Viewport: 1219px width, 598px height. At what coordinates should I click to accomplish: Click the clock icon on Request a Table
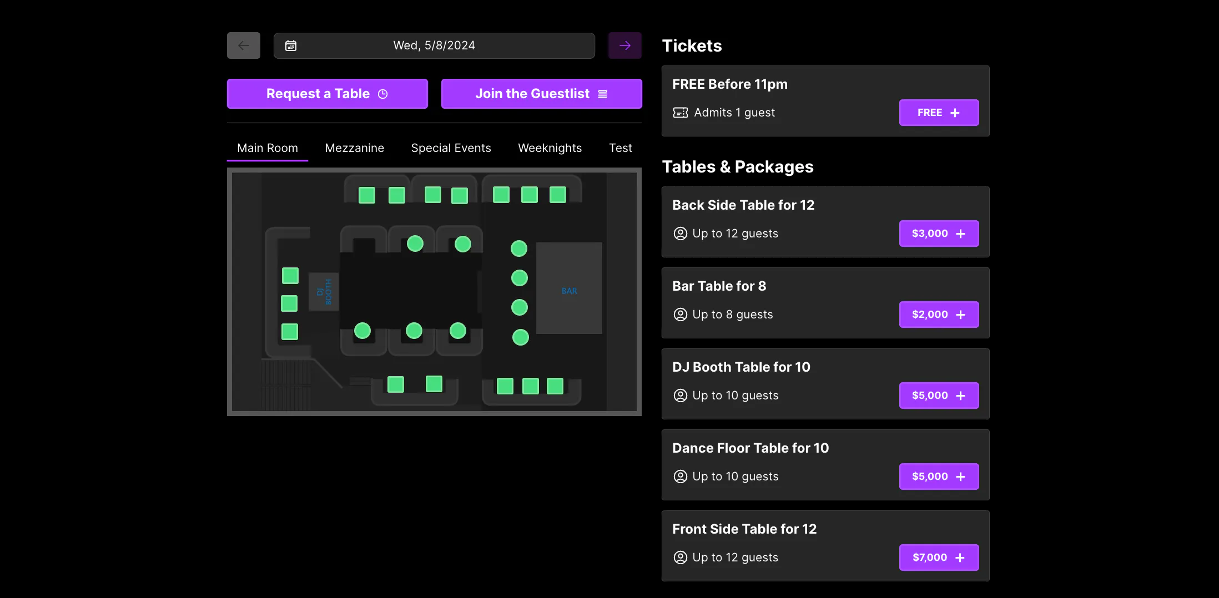point(382,94)
